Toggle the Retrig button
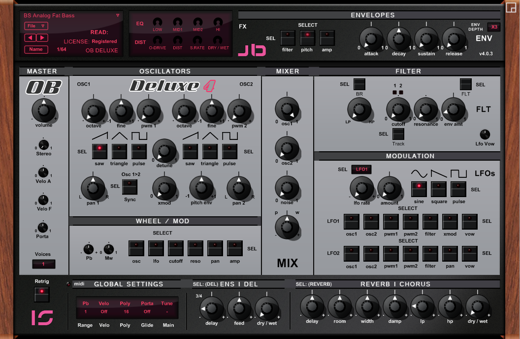Image resolution: width=520 pixels, height=339 pixels. pos(42,294)
